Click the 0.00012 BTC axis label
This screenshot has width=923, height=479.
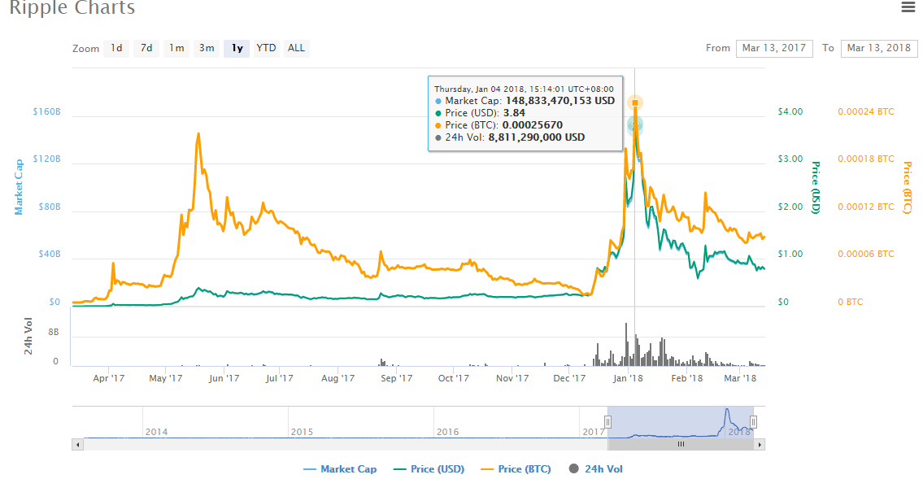866,207
